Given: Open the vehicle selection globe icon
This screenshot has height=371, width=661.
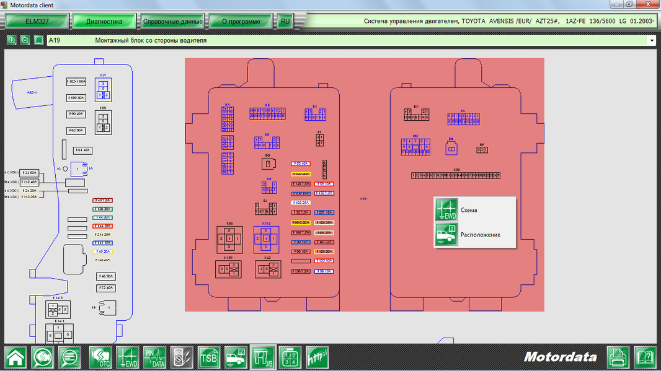Looking at the screenshot, I should point(43,357).
